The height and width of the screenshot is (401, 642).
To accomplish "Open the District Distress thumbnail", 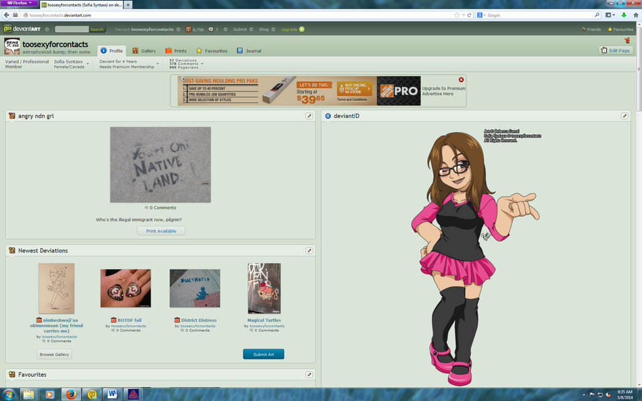I will 195,288.
